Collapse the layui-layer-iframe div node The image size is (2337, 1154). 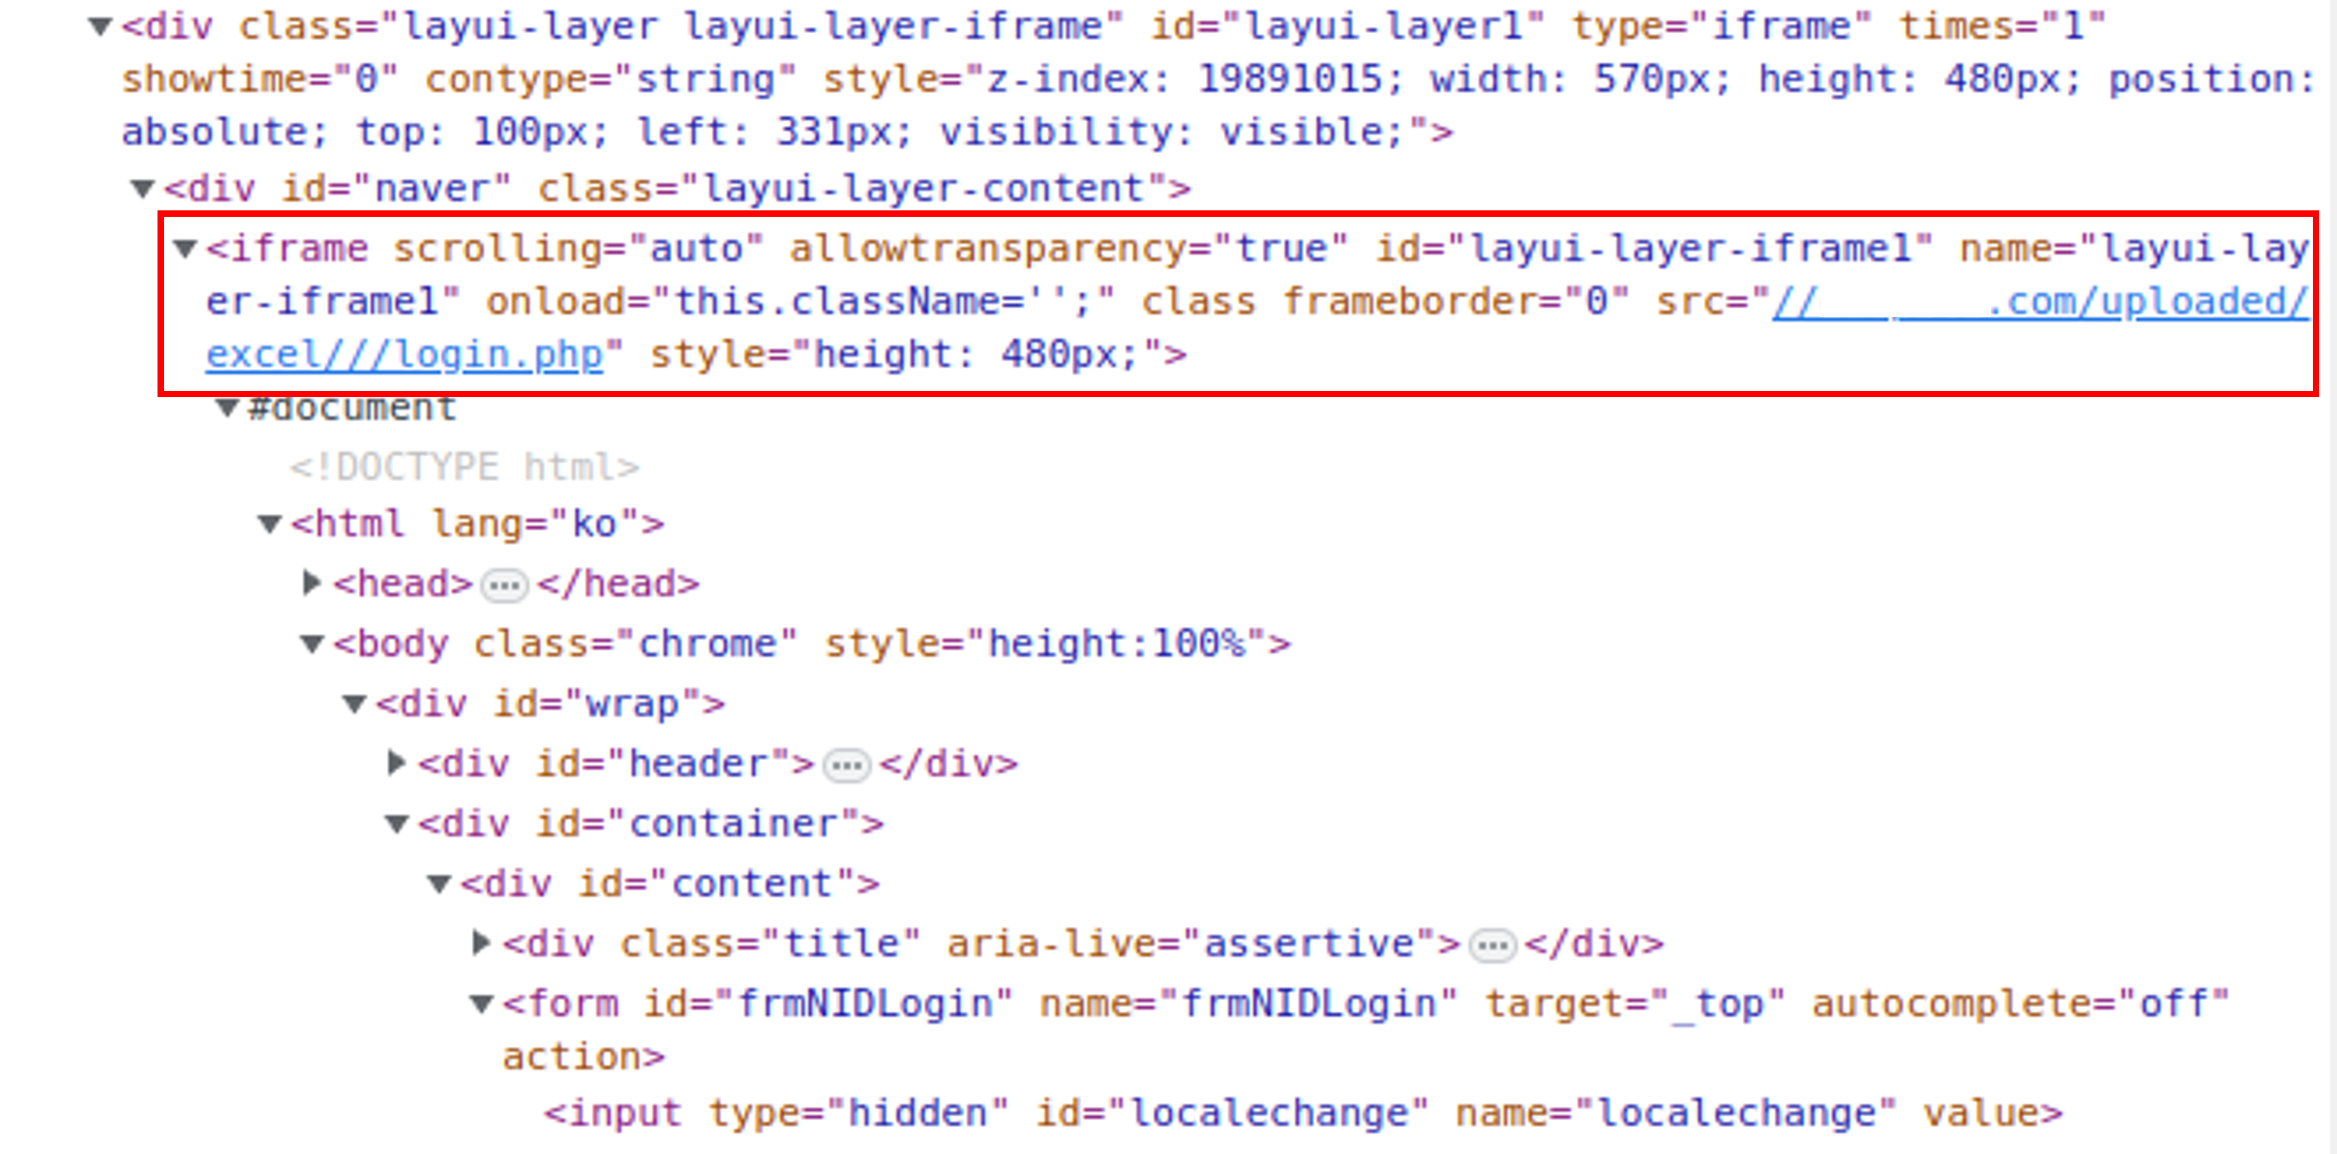[x=101, y=27]
